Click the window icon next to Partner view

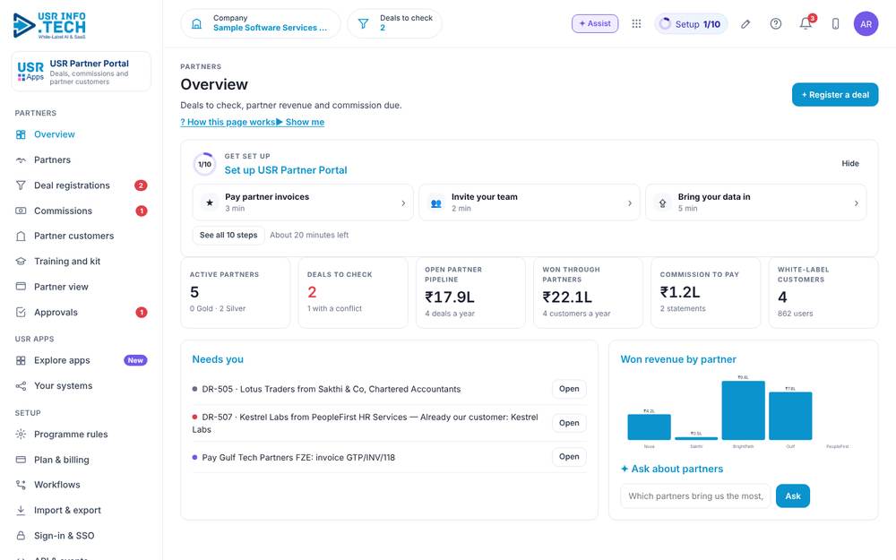coord(21,287)
